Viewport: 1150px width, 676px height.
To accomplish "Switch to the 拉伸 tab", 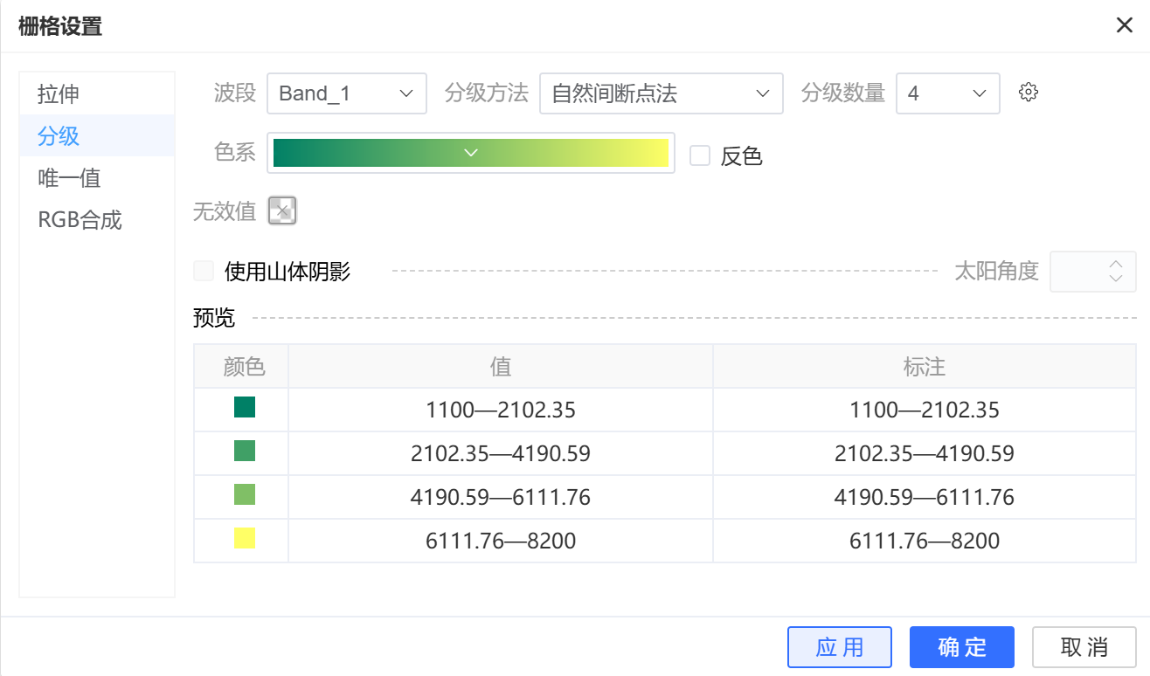I will [x=59, y=93].
